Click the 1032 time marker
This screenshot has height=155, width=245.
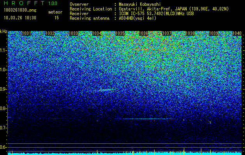(50, 33)
